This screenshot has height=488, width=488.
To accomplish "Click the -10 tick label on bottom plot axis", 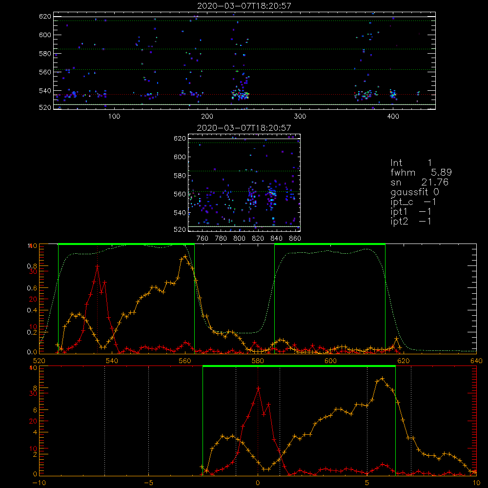I will coord(39,483).
